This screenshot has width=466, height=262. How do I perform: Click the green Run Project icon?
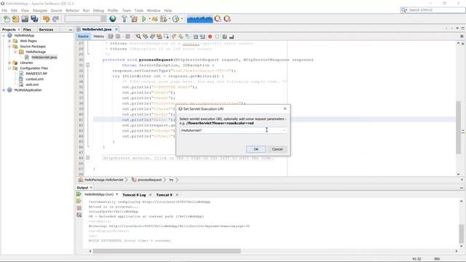tap(144, 19)
